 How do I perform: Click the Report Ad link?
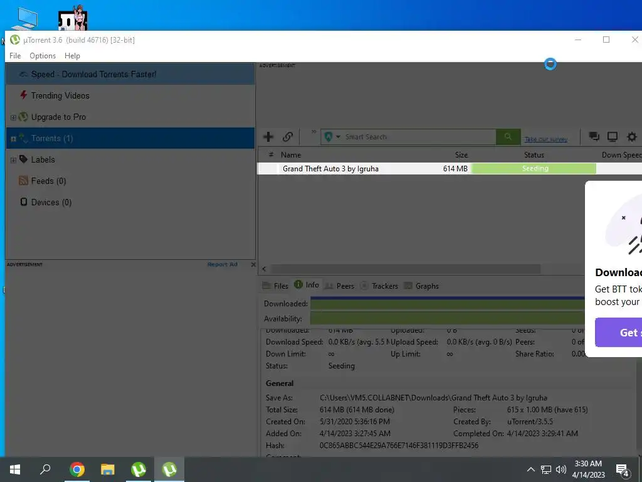(223, 264)
